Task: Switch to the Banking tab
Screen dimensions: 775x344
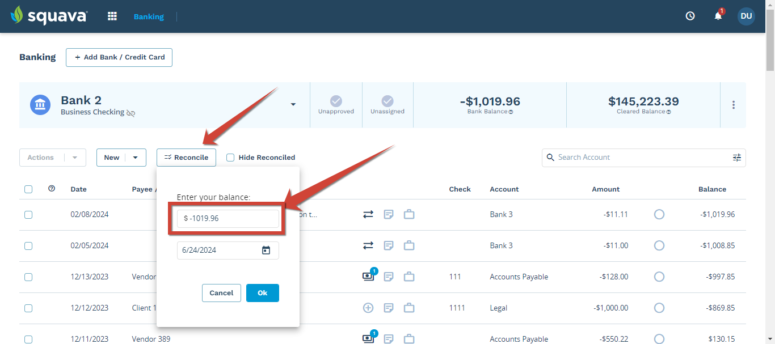Action: point(149,16)
